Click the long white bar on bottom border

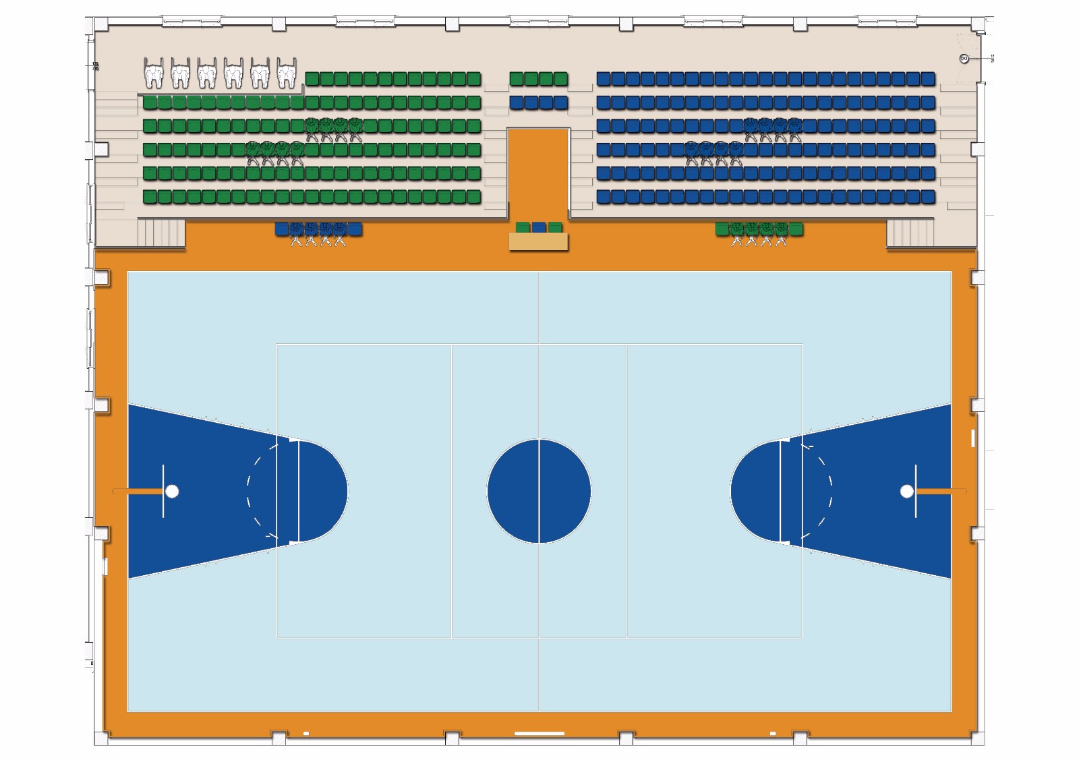pyautogui.click(x=539, y=733)
